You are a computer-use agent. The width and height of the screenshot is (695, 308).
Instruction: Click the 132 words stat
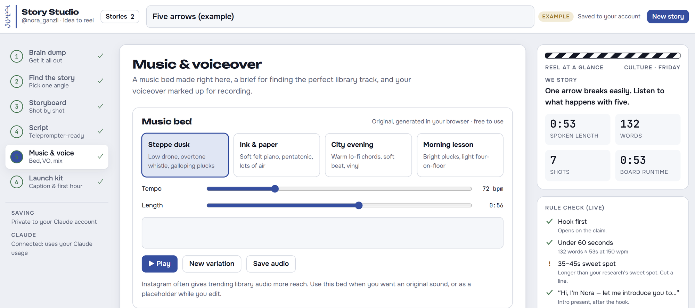tap(648, 129)
